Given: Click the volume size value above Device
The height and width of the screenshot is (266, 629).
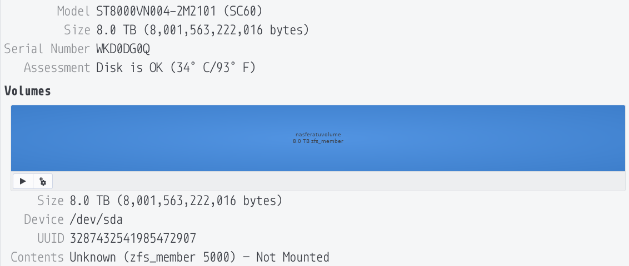Looking at the screenshot, I should [x=176, y=201].
